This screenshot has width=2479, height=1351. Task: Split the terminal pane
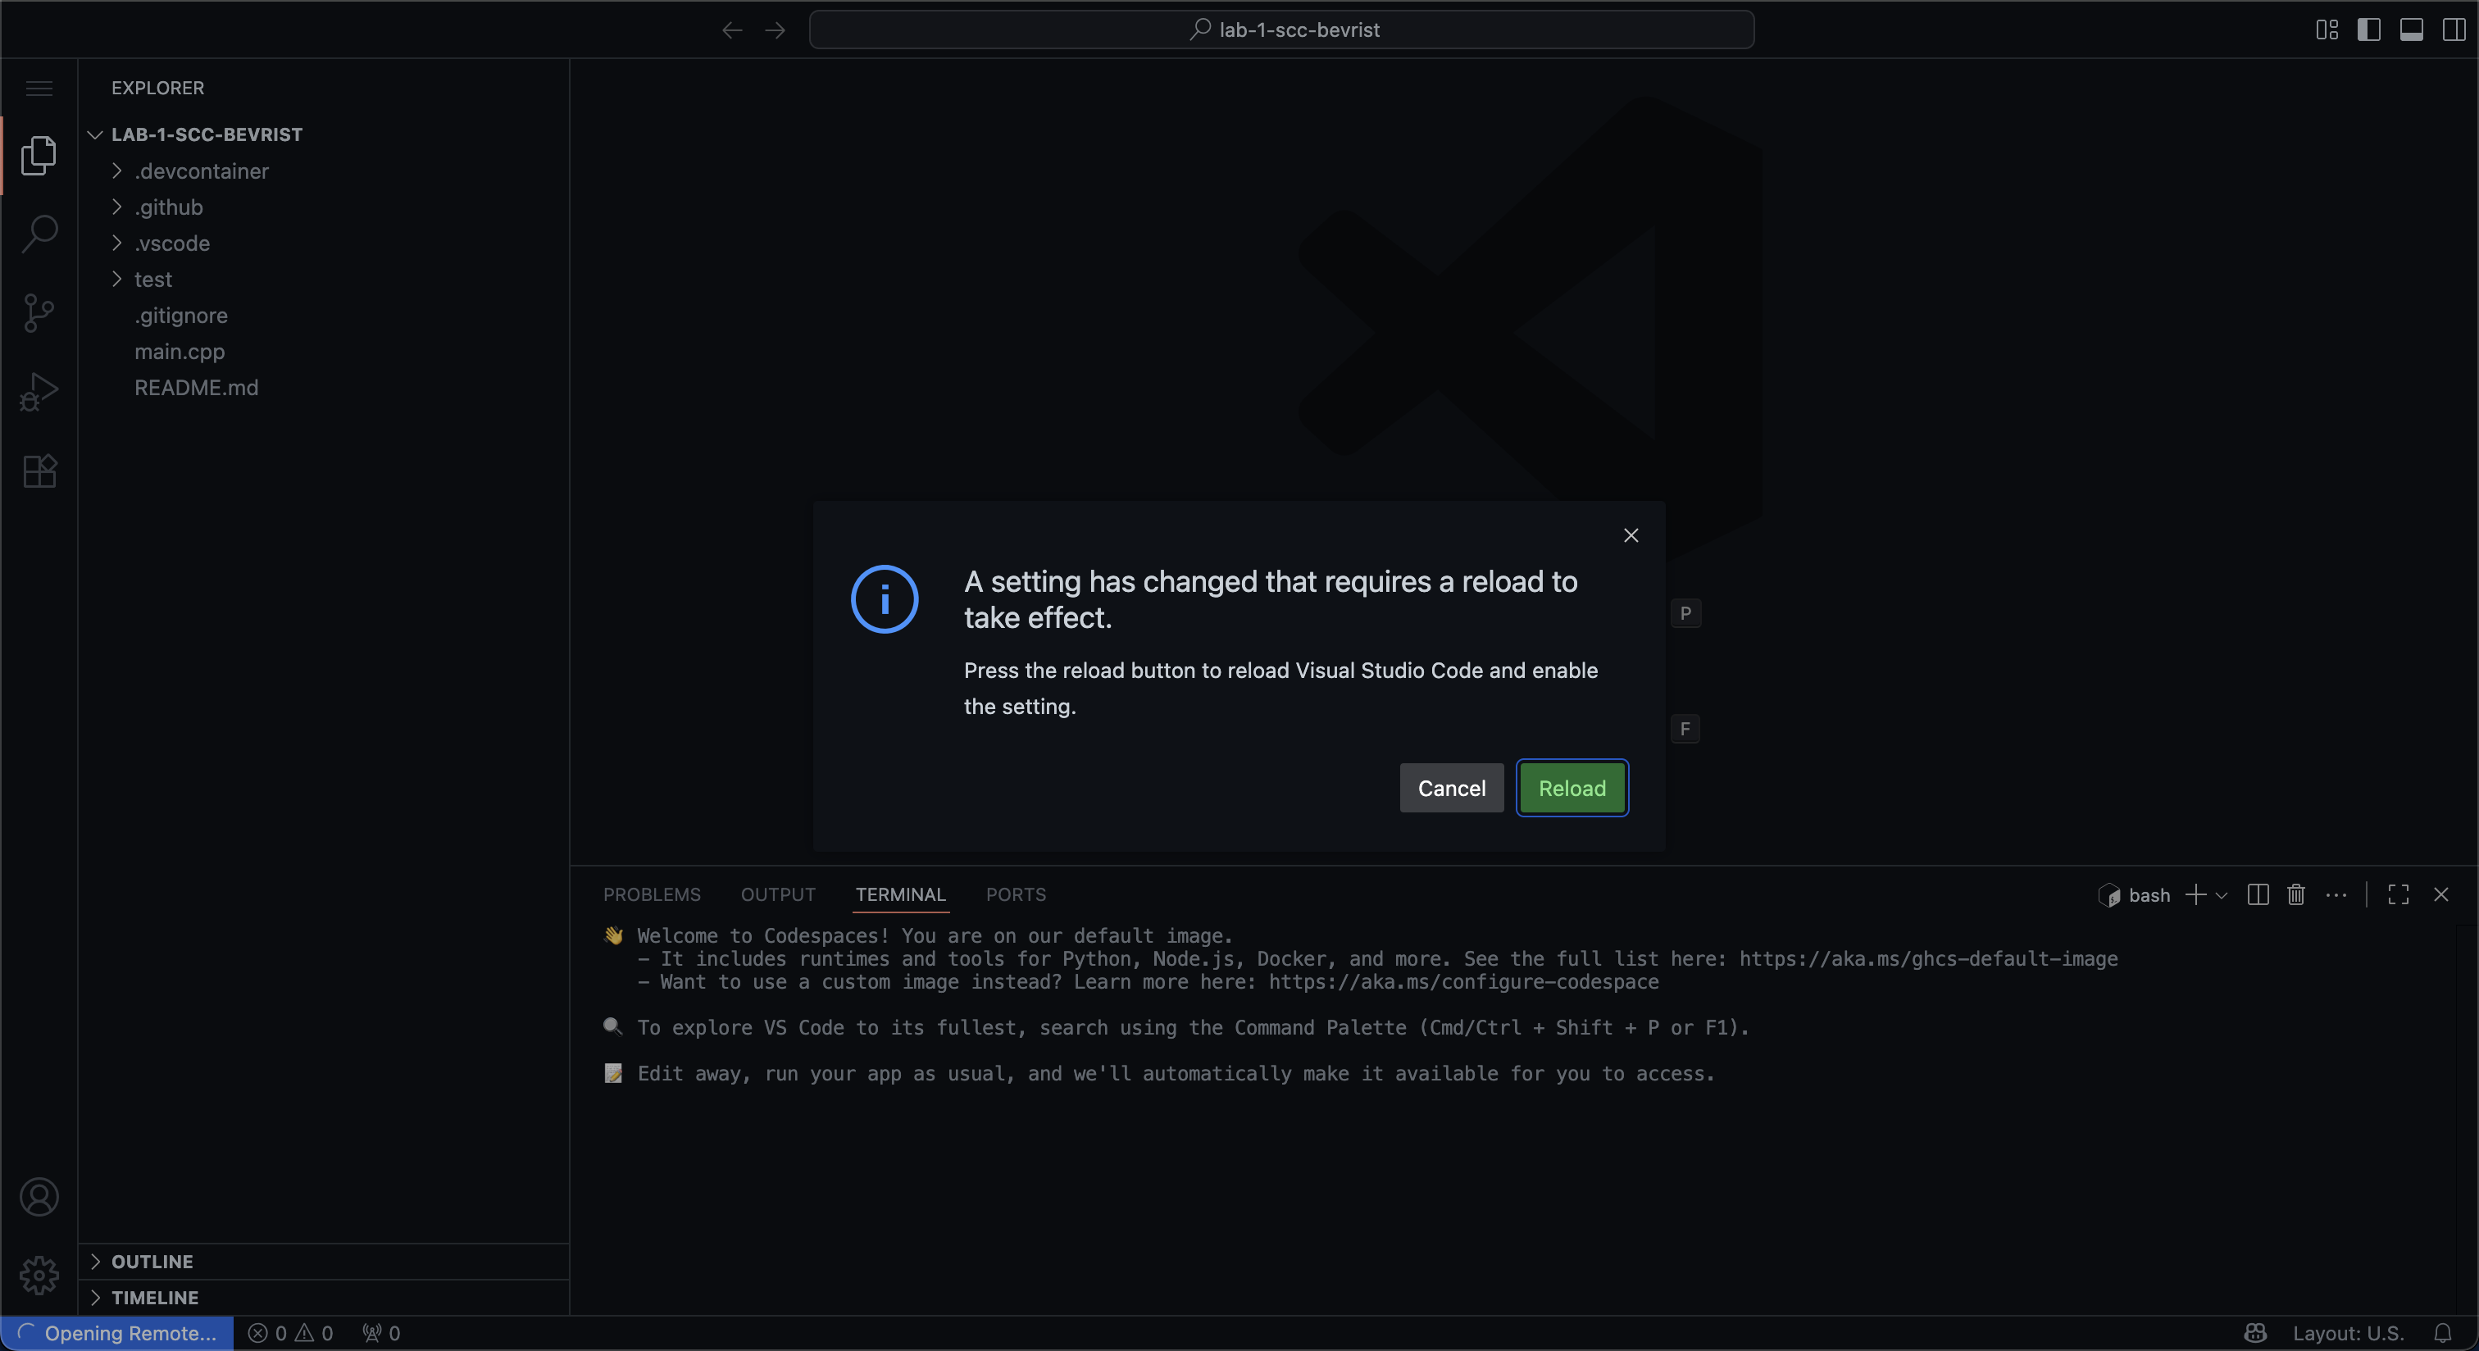2258,895
